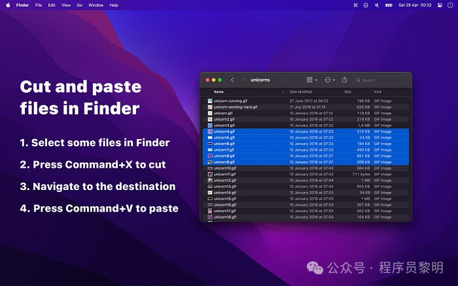Click the thumbnail icon of unicorn11.gif
The height and width of the screenshot is (286, 458).
pos(210,174)
